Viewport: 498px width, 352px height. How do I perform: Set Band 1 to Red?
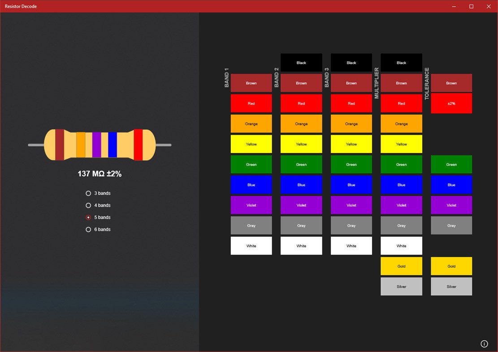coord(251,103)
